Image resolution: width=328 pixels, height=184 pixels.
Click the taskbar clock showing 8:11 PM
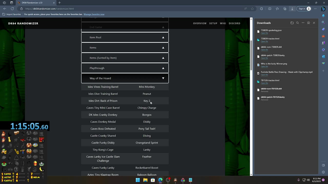(317, 180)
